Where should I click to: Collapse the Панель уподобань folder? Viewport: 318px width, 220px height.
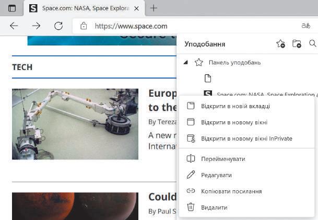(x=185, y=63)
